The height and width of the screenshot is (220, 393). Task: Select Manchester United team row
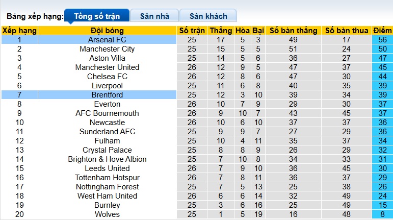(x=107, y=67)
